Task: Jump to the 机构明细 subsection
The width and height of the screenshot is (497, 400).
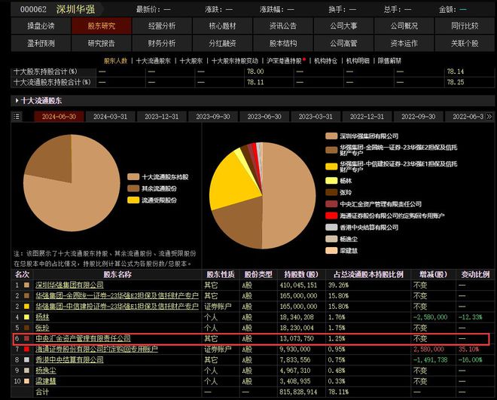Action: point(358,61)
